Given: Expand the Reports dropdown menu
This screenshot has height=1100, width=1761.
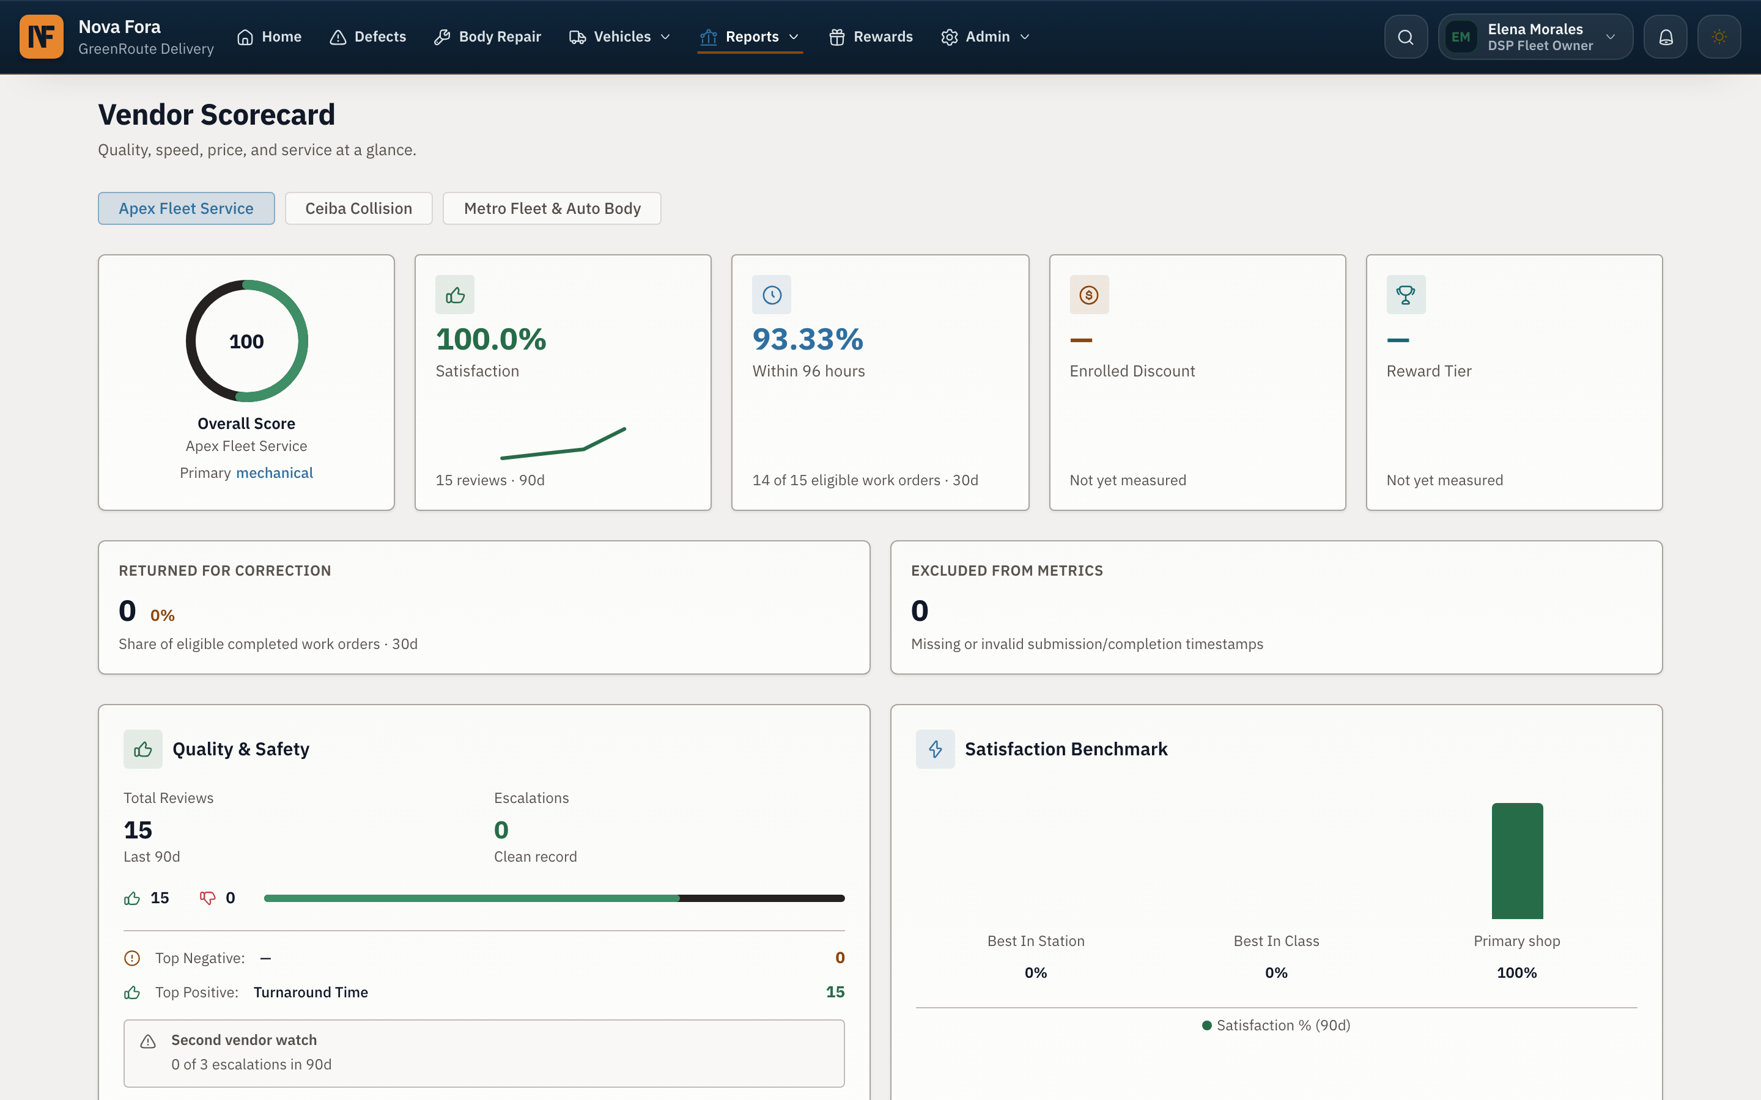Looking at the screenshot, I should (750, 37).
